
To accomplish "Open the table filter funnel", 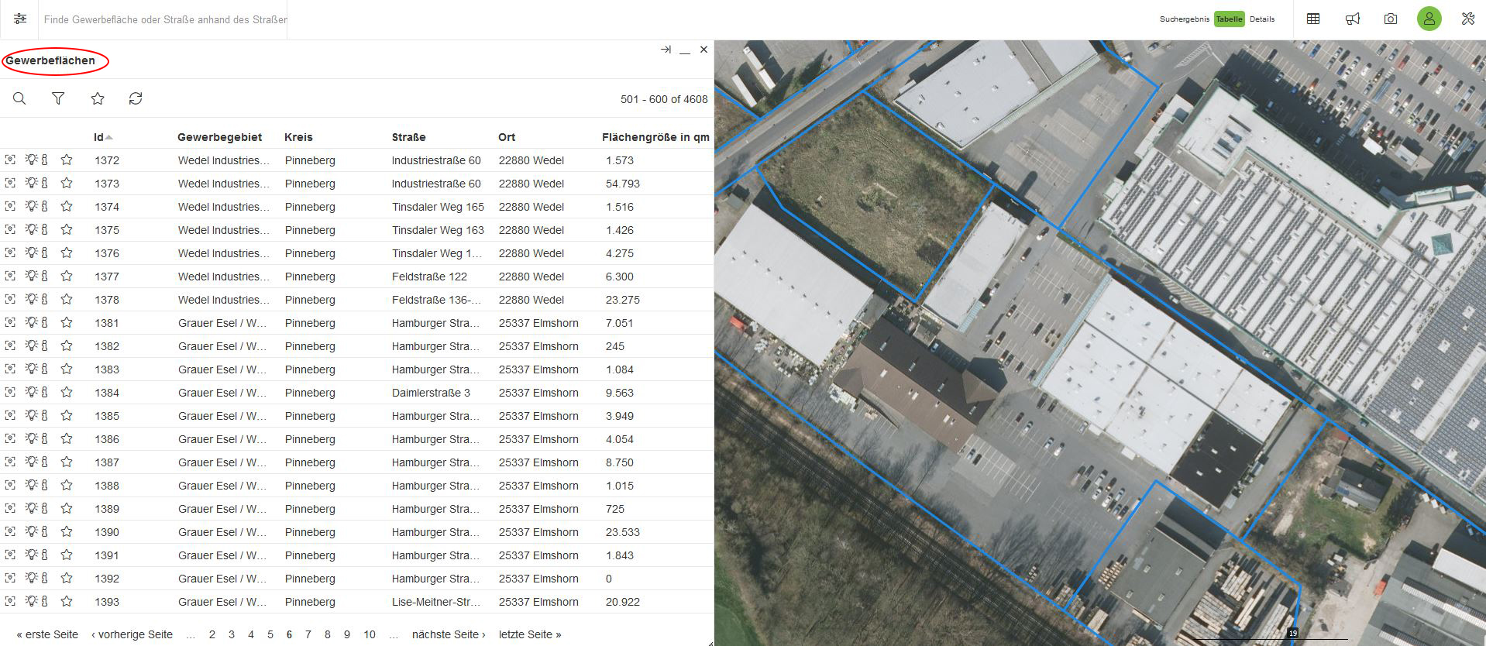I will 58,98.
